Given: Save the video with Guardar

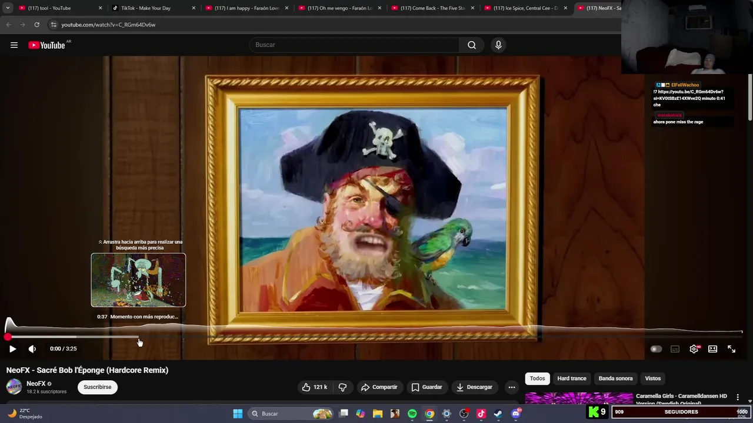Looking at the screenshot, I should pos(427,387).
